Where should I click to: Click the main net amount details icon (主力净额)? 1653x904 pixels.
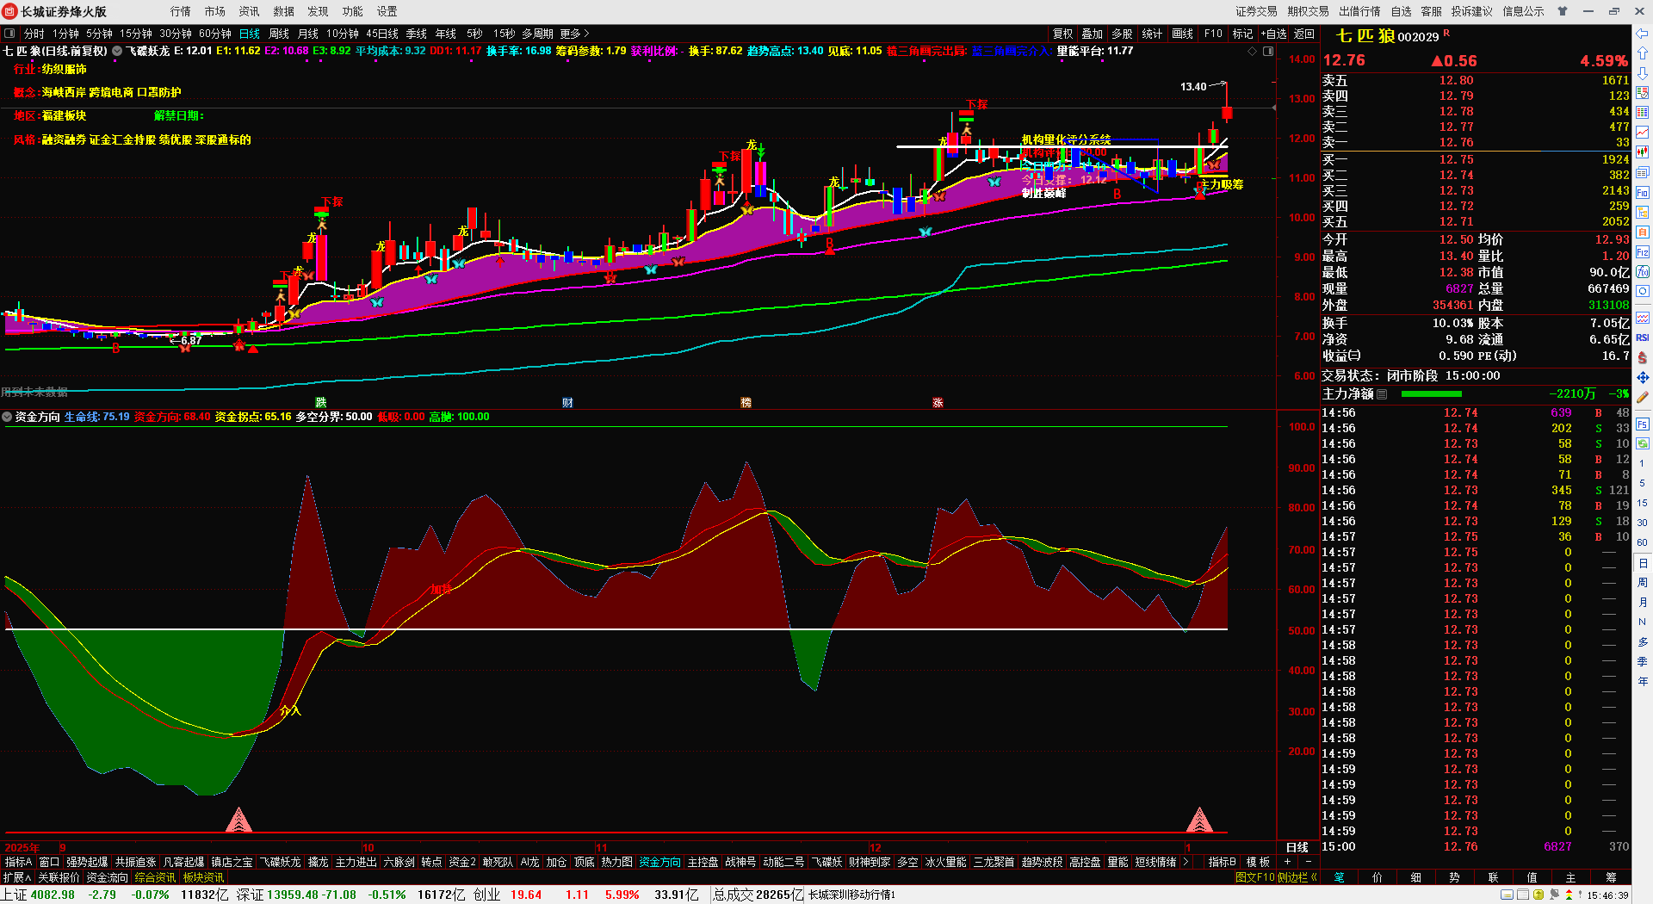(1382, 394)
